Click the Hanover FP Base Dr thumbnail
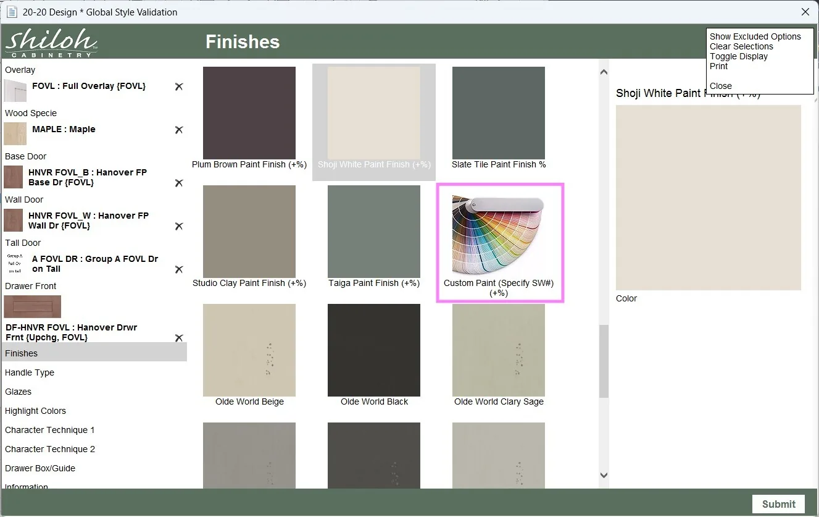The image size is (819, 517). [x=14, y=177]
